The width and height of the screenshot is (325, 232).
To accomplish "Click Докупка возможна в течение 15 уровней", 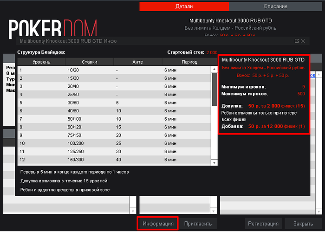I will tap(64, 181).
